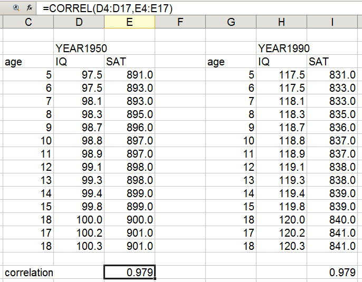Select the cell containing 895.0
Screen dimensions: 362x282
(129, 114)
